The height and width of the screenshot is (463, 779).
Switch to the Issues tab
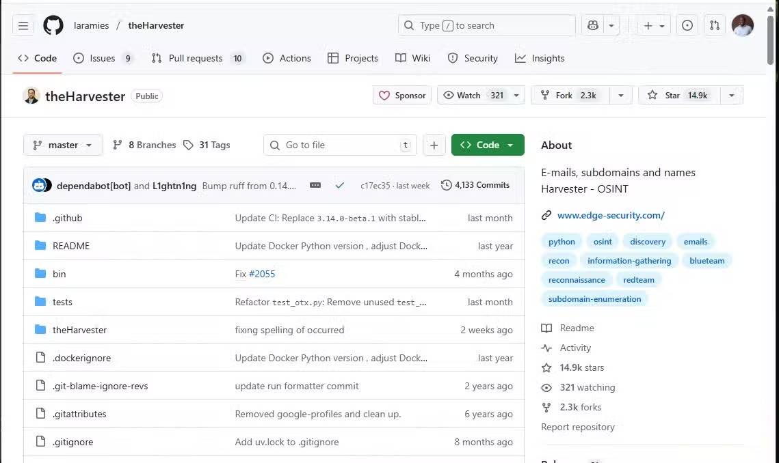pos(103,58)
